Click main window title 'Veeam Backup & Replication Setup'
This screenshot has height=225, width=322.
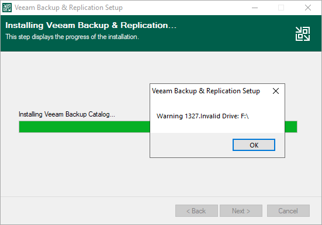[68, 8]
